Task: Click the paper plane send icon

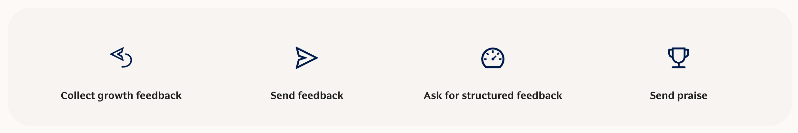Action: pyautogui.click(x=306, y=58)
